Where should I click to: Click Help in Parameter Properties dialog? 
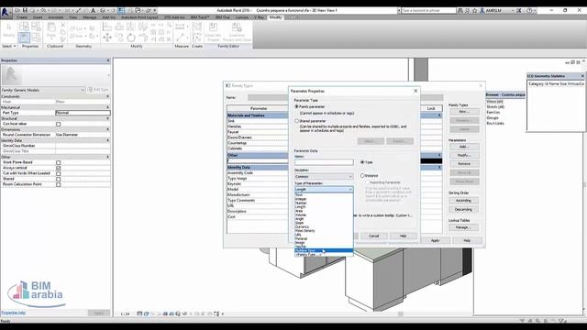coord(403,236)
